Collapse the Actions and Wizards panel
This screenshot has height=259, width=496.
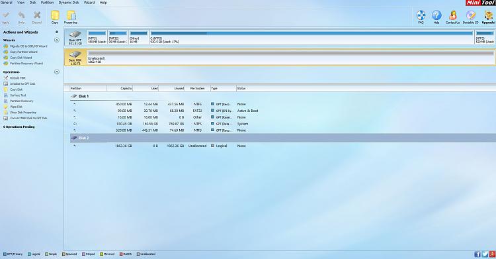57,32
